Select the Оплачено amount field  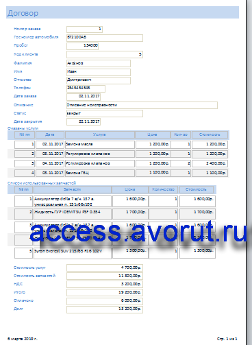click(x=105, y=301)
